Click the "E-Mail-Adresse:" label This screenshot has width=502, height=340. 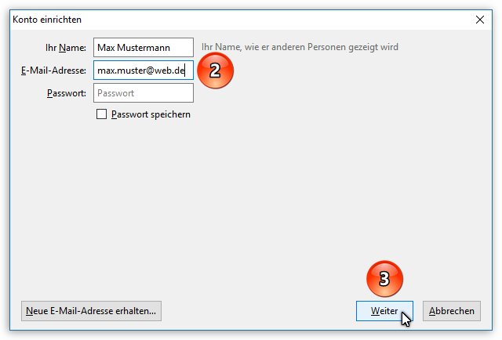53,71
